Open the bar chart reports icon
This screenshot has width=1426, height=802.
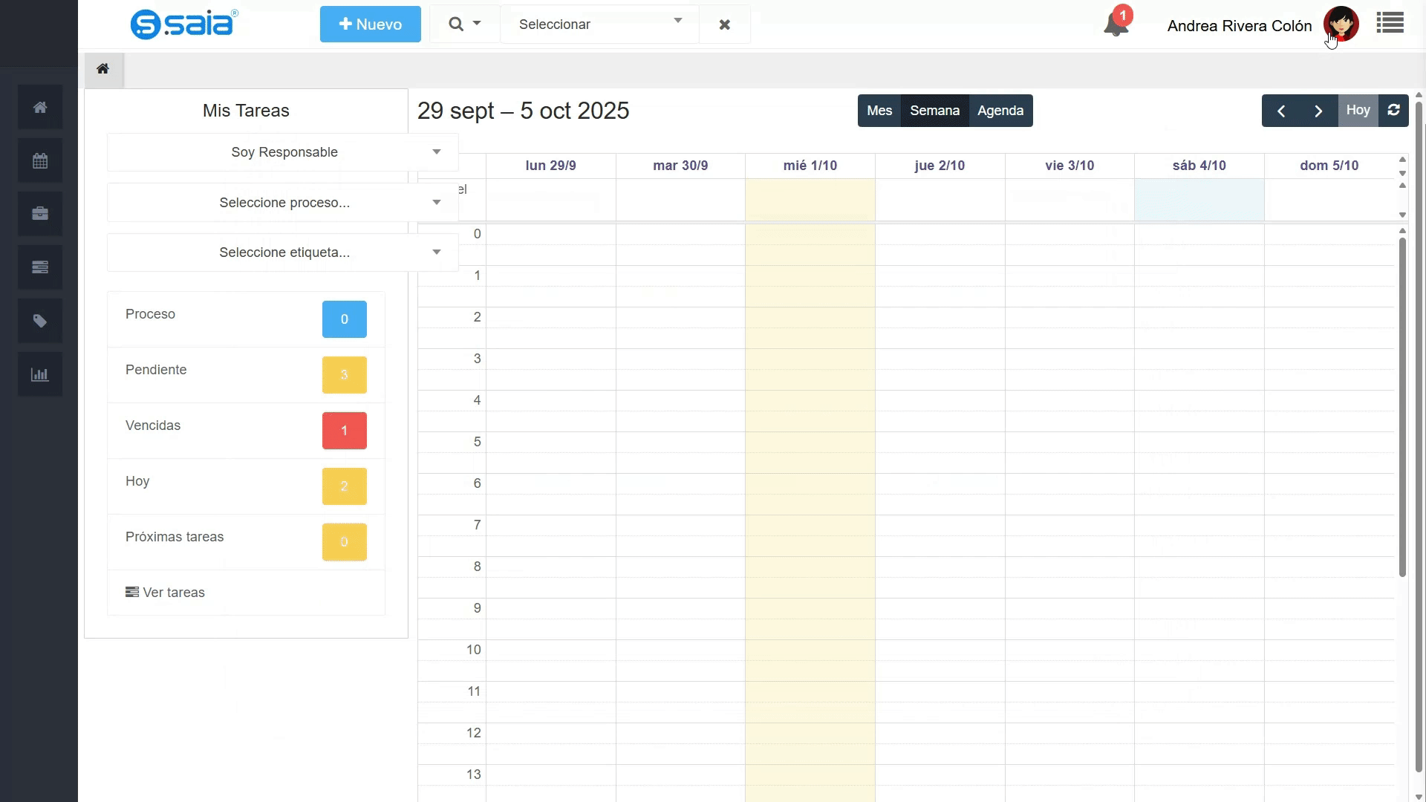point(40,374)
